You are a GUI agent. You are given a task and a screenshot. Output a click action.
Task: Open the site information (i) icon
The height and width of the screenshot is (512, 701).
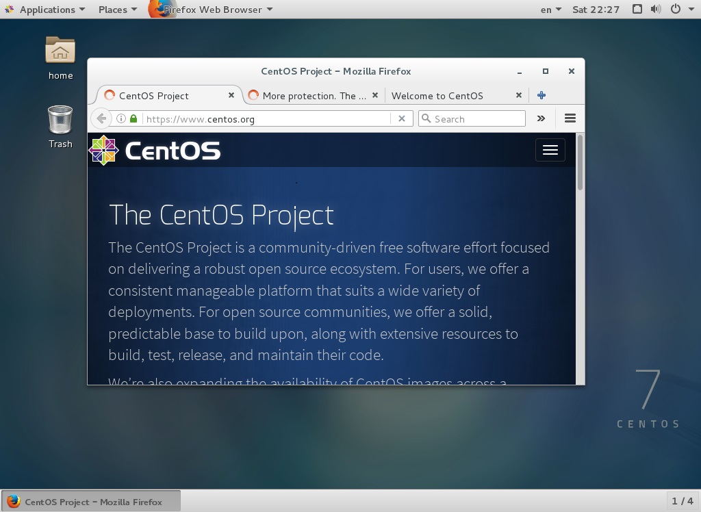point(121,118)
